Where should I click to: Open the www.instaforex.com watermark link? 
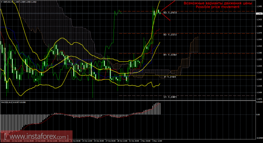pyautogui.click(x=36, y=136)
